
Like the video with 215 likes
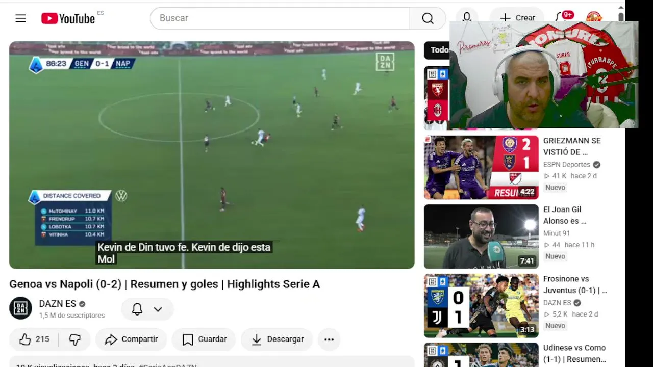pos(34,339)
